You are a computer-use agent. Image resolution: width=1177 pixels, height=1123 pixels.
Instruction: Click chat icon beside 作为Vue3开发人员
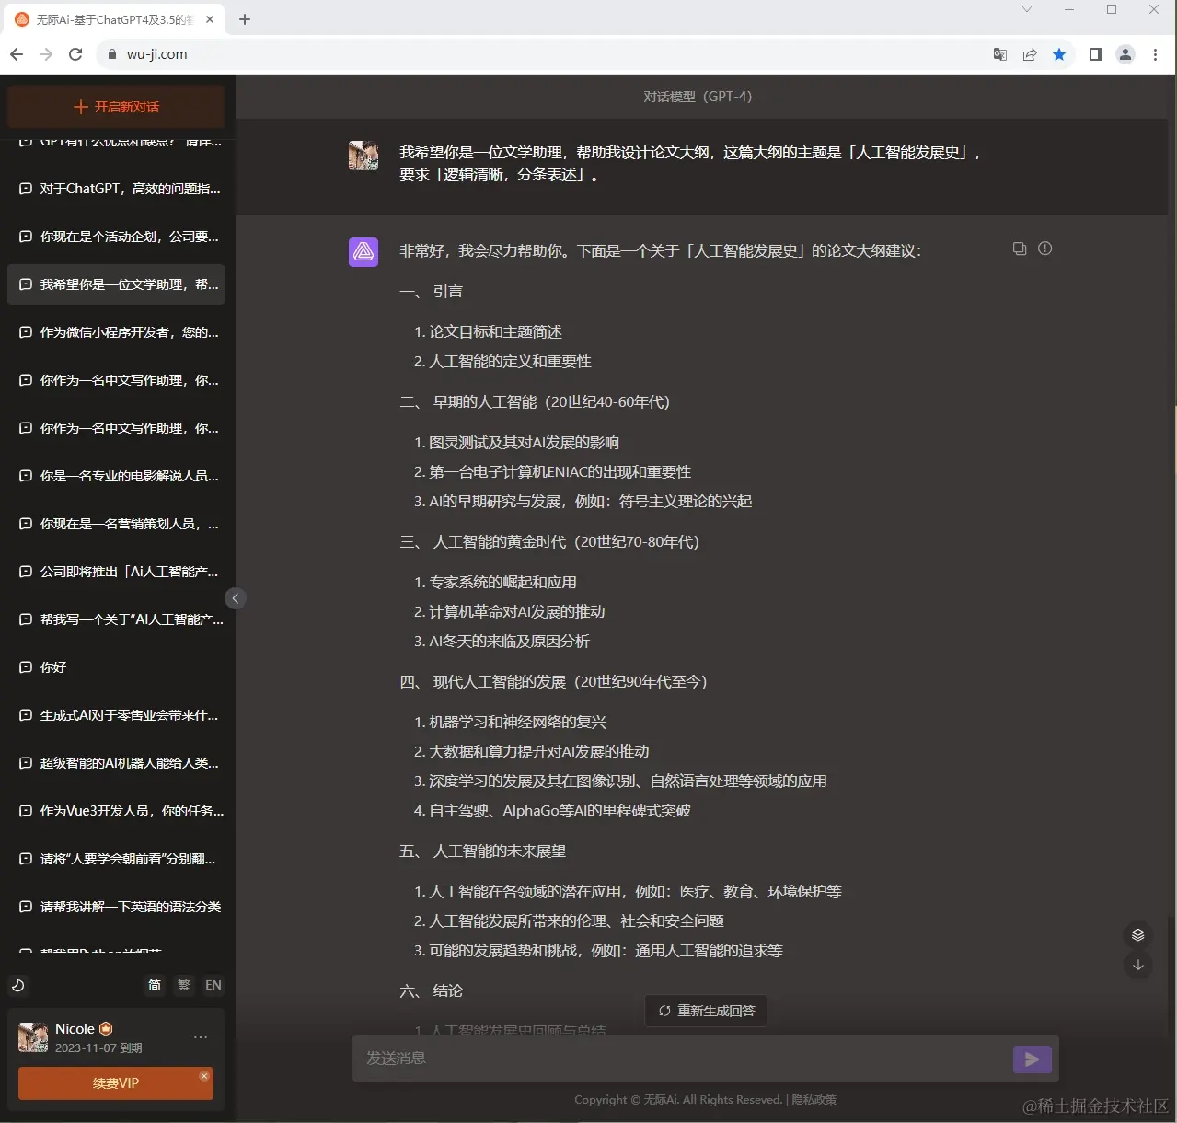pyautogui.click(x=26, y=811)
